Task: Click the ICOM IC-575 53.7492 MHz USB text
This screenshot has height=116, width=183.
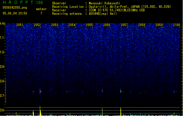Action: [x=117, y=10]
